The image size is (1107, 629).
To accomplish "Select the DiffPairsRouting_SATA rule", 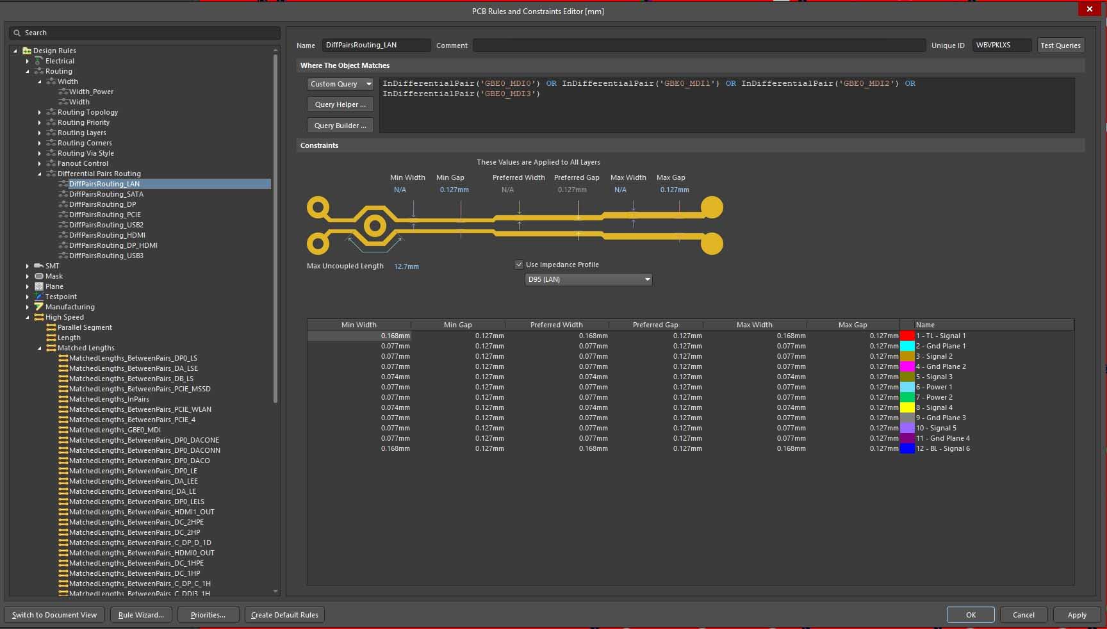I will pyautogui.click(x=106, y=194).
